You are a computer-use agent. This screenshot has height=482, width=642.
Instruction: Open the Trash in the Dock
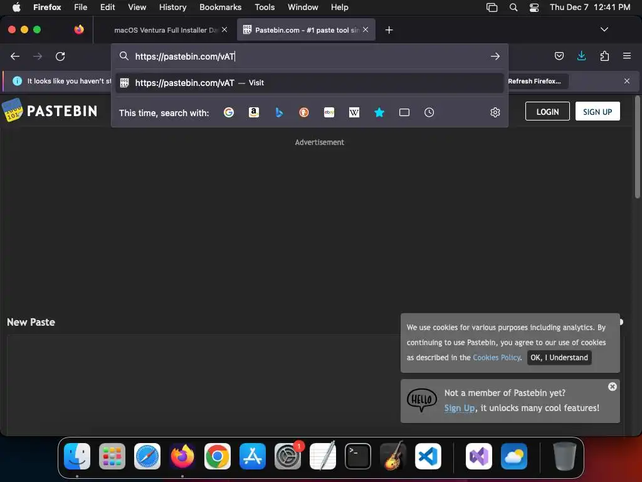[x=565, y=456]
